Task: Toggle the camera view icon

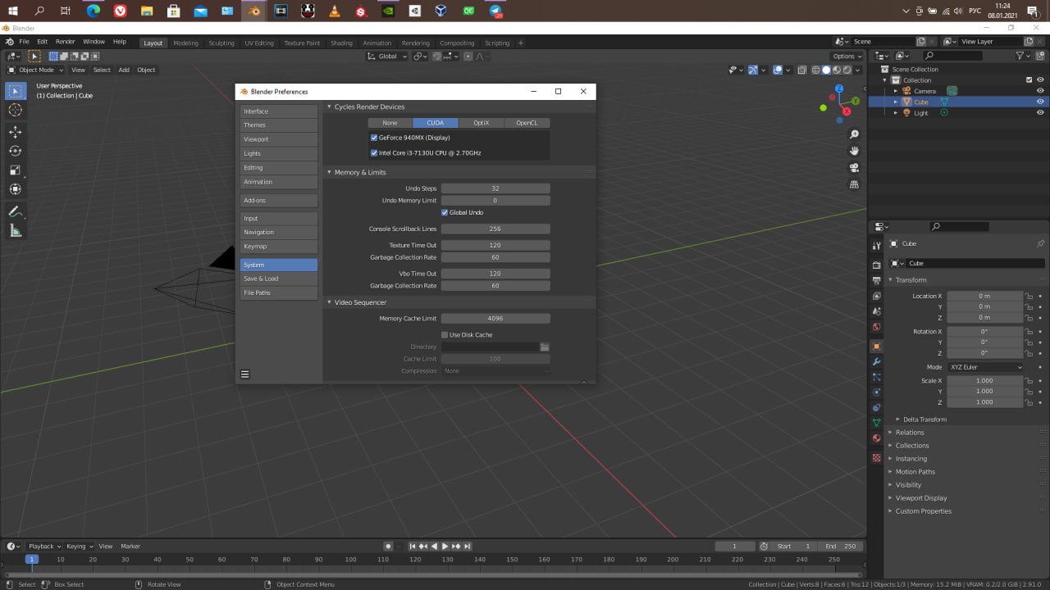Action: (x=854, y=168)
